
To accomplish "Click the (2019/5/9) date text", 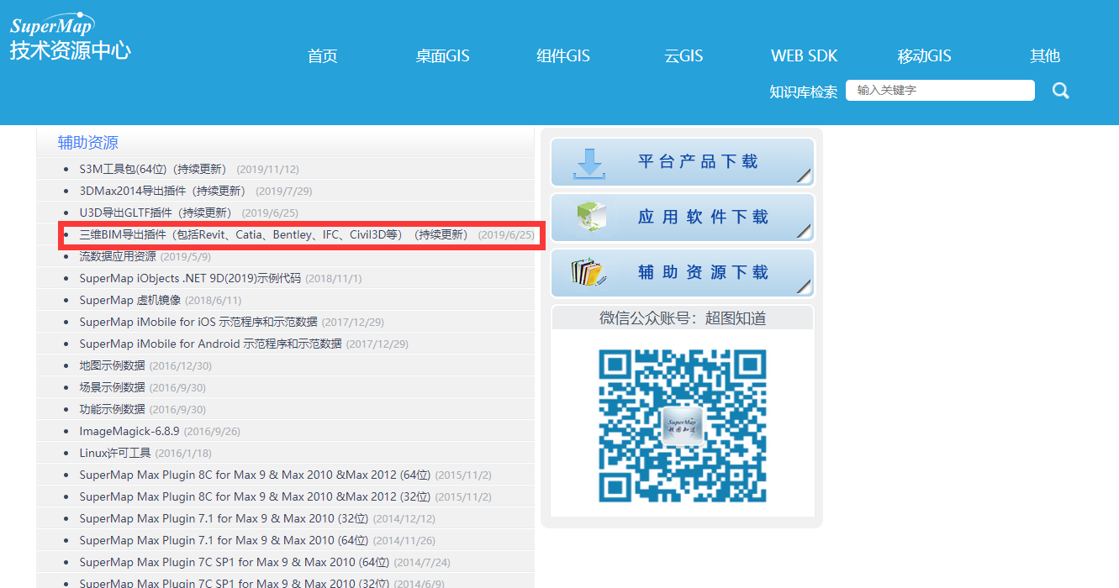I will coord(186,256).
